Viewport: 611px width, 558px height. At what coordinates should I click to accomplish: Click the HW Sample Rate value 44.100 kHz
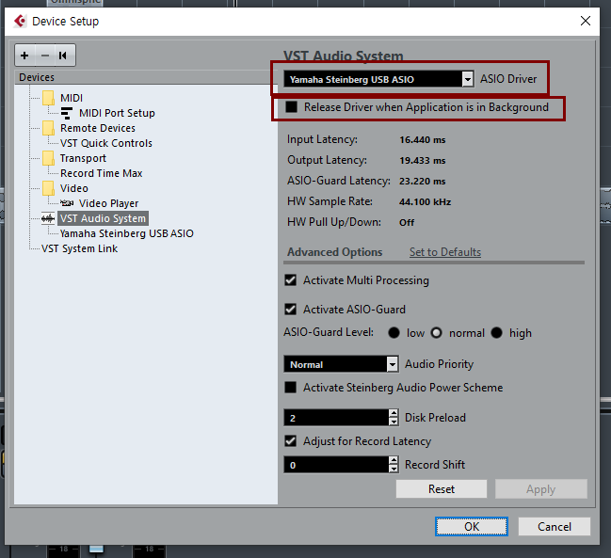click(x=426, y=201)
